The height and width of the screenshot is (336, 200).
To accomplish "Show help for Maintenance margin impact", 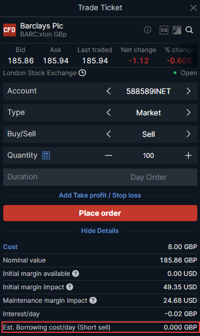I will pyautogui.click(x=93, y=301).
